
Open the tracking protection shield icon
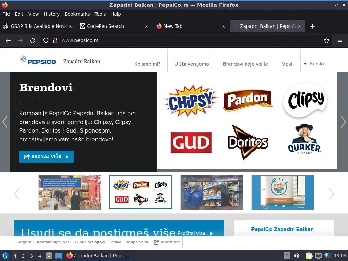pos(46,40)
